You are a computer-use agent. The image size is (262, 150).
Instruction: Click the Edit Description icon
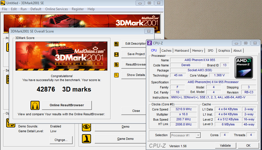[116, 44]
